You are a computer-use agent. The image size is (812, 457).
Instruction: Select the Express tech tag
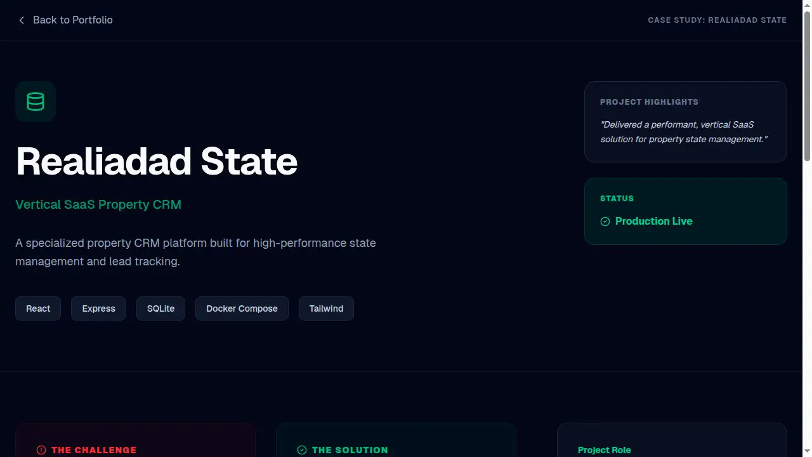(x=98, y=308)
